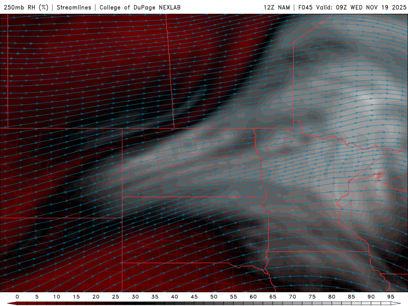Select the "70" label on the color scale
This screenshot has width=408, height=306.
click(292, 297)
